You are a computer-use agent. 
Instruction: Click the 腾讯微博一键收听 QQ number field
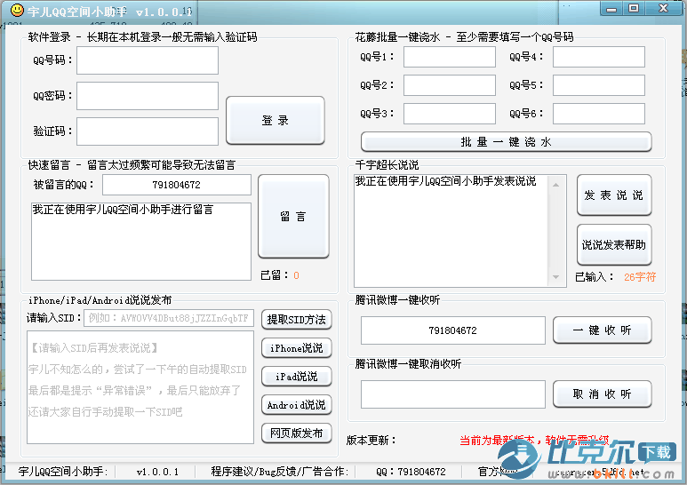point(453,330)
